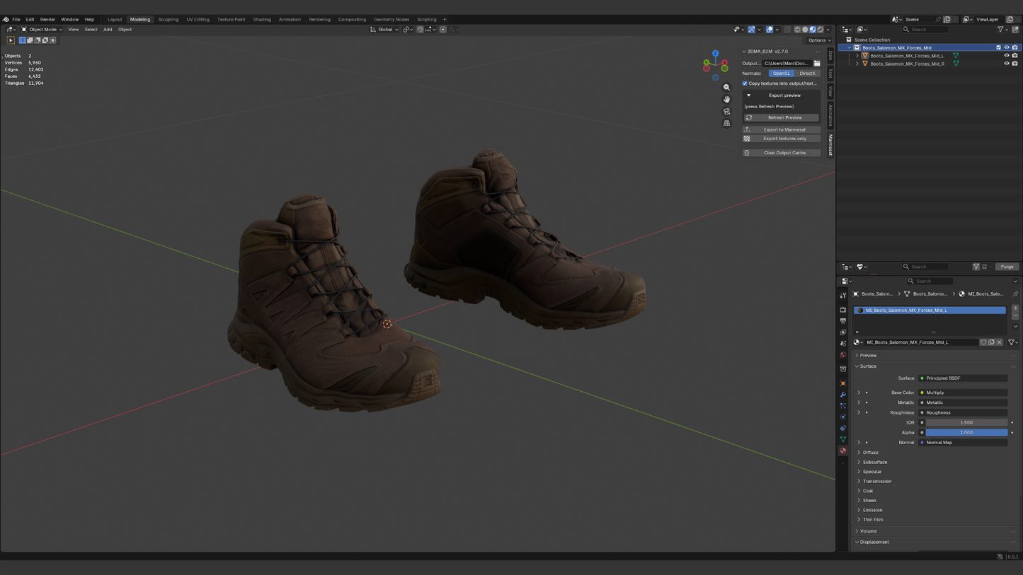Open the Object Mode dropdown
This screenshot has width=1023, height=575.
coord(42,30)
